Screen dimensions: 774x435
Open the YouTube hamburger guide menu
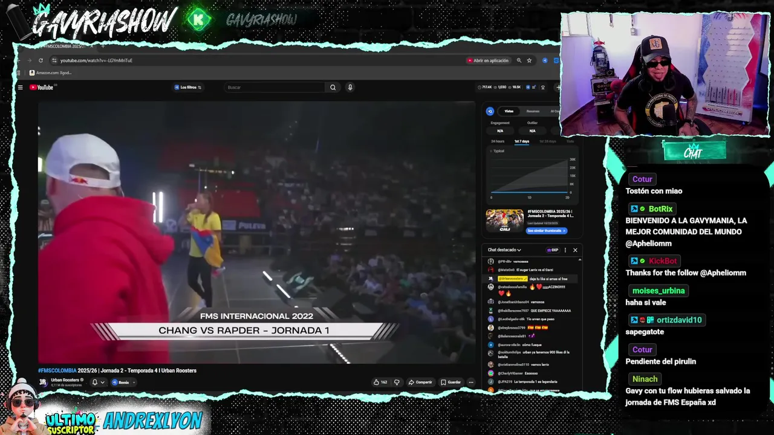[x=20, y=88]
